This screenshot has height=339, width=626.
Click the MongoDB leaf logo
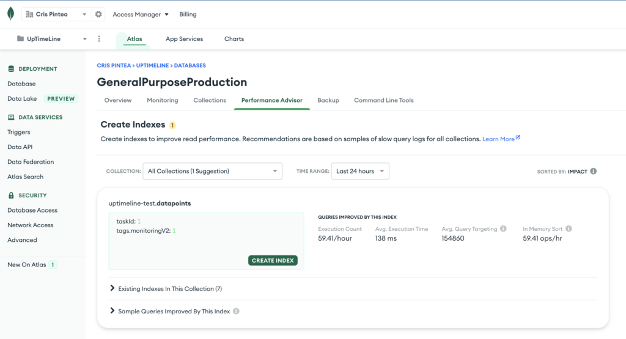[x=11, y=13]
